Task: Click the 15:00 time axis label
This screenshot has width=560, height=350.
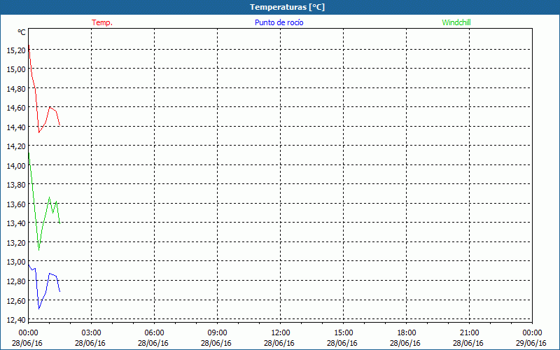Action: pos(343,333)
